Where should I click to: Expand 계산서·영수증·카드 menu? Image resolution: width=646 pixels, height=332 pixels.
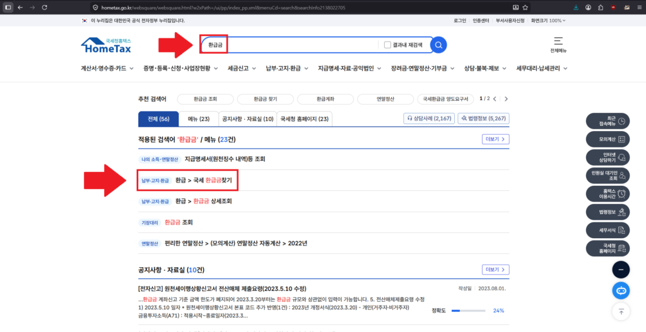pos(107,68)
